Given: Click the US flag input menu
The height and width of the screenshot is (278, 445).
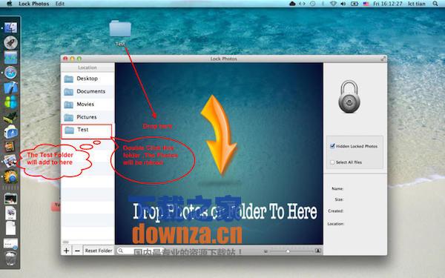Looking at the screenshot, I should (366, 4).
